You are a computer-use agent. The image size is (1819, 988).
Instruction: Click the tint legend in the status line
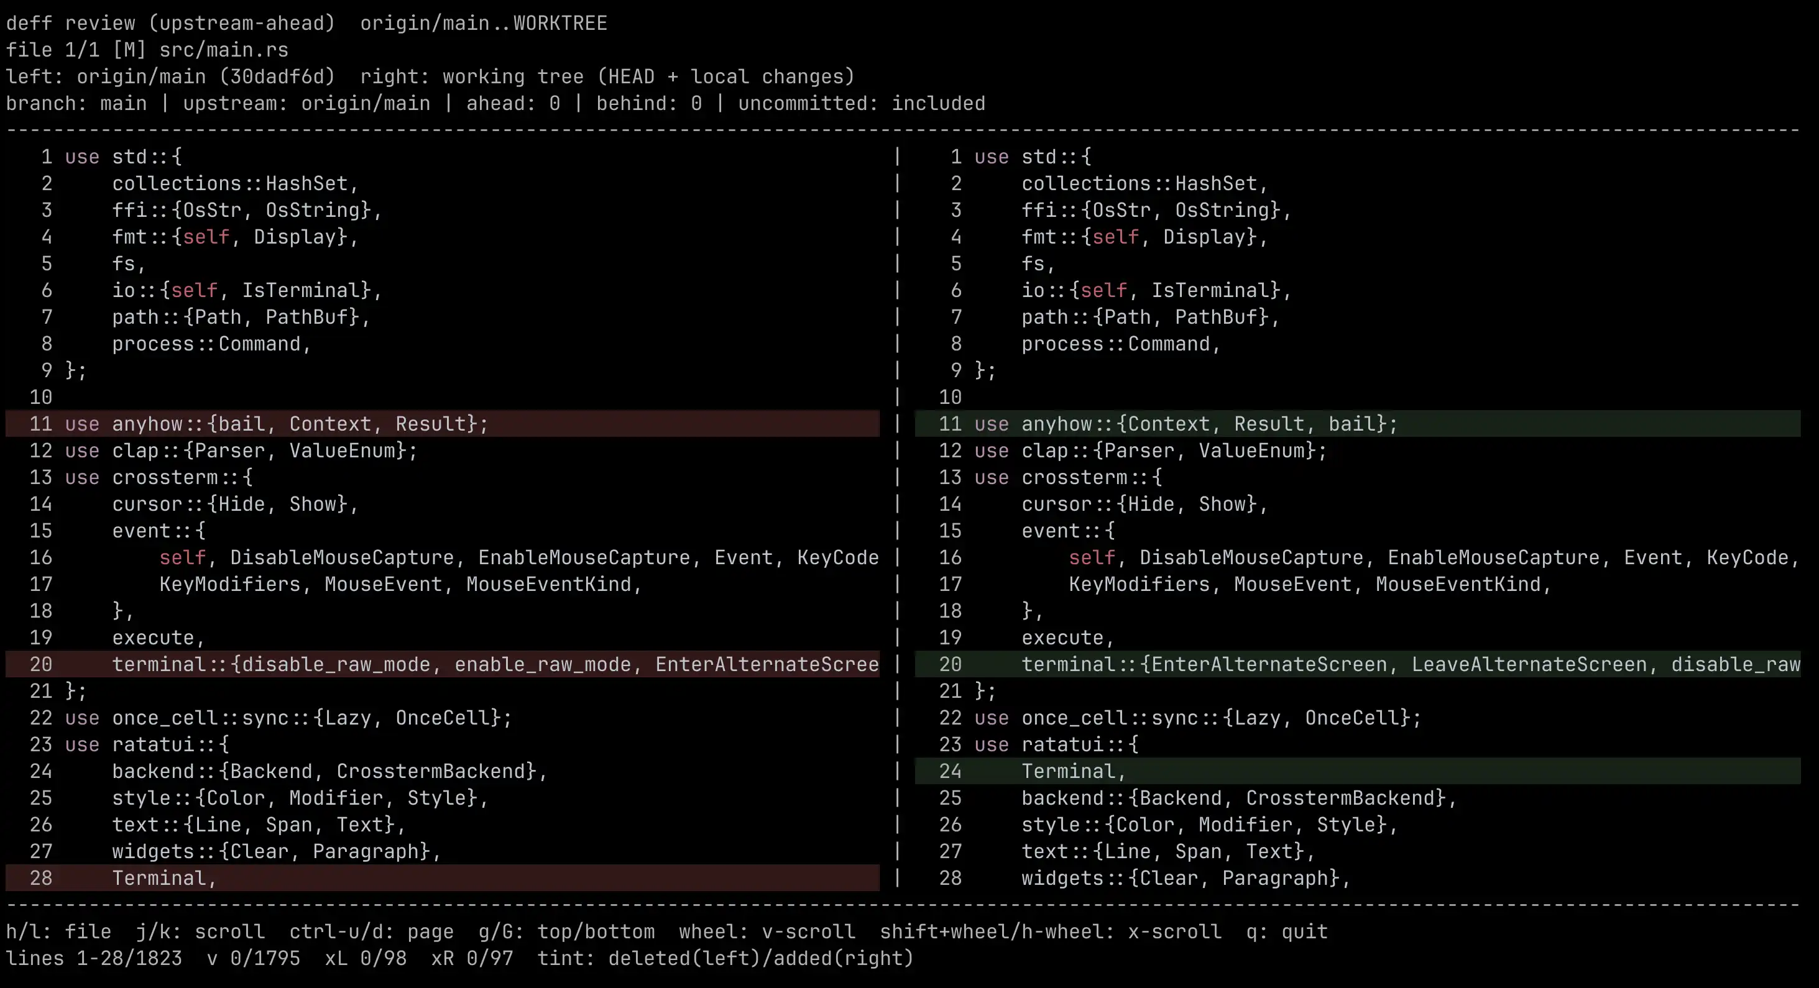tap(725, 958)
